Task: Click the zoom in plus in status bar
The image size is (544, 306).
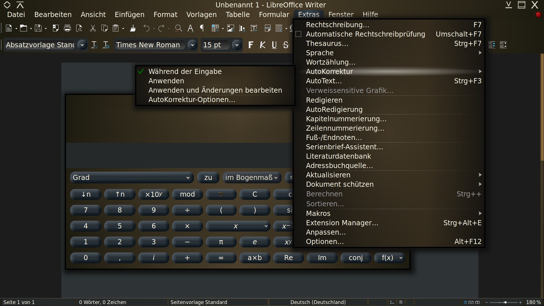Action: coord(520,302)
